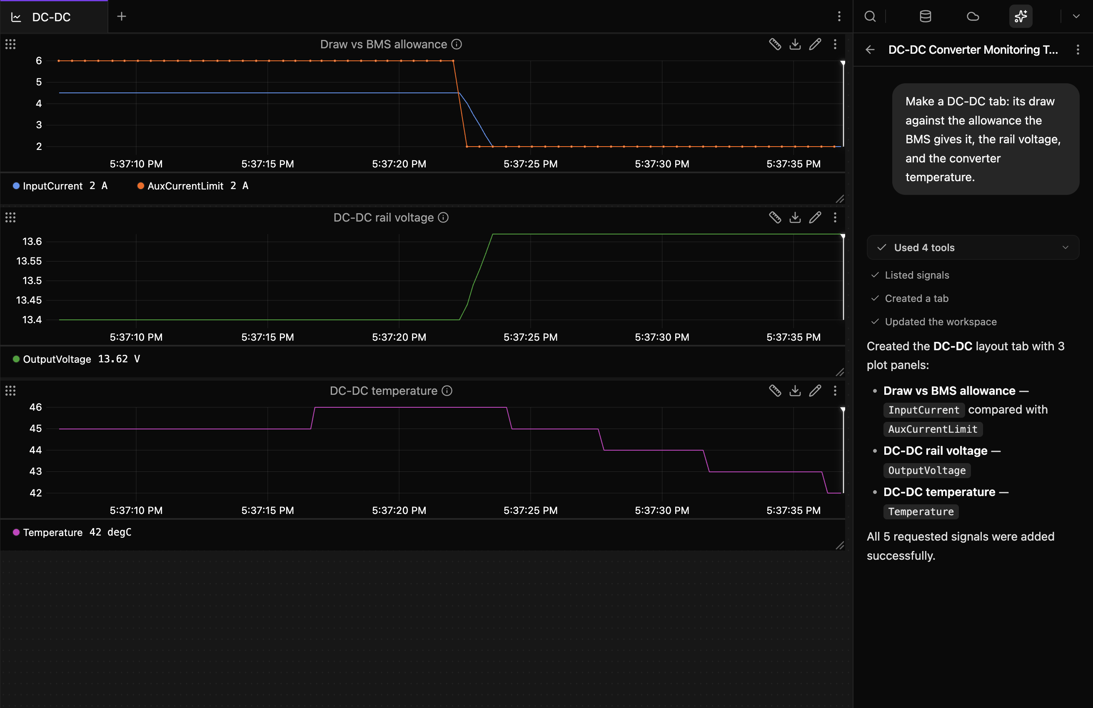Click ruler icon on DC-DC temperature

click(775, 390)
